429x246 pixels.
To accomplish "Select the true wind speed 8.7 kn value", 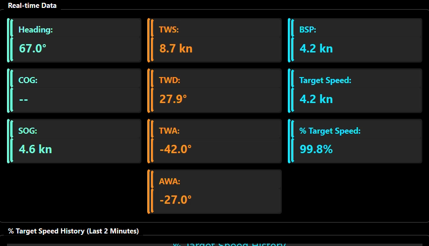I will 175,48.
